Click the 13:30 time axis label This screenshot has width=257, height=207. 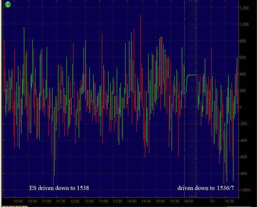click(117, 201)
